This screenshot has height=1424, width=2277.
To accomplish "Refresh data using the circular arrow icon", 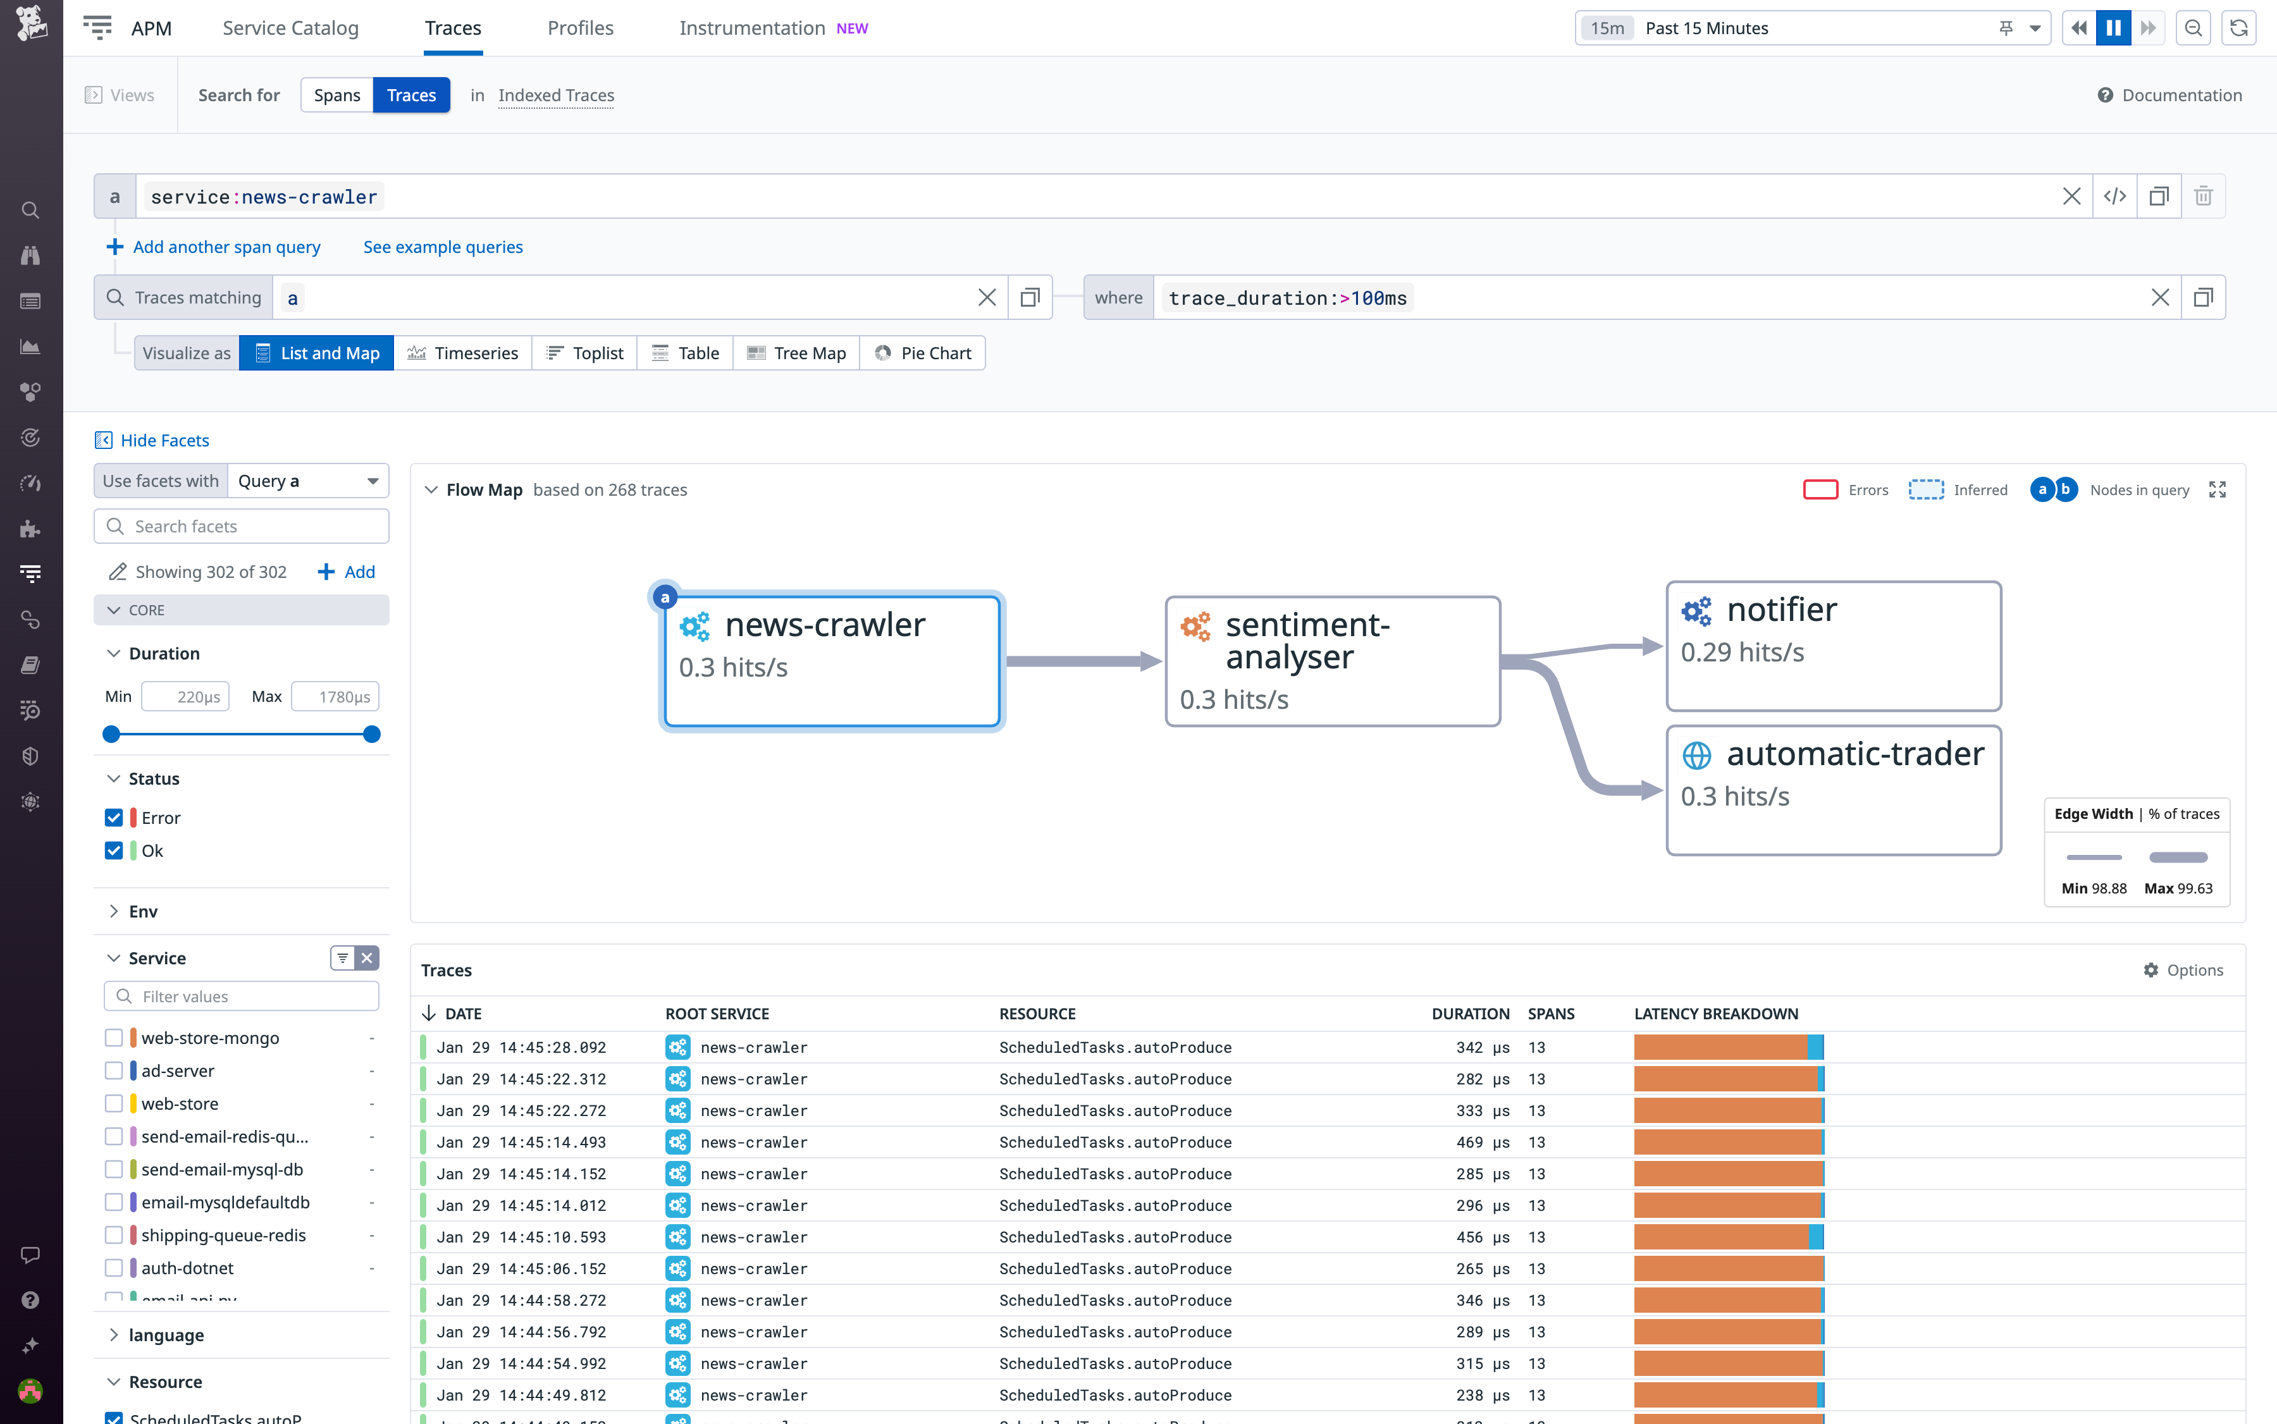I will tap(2239, 27).
